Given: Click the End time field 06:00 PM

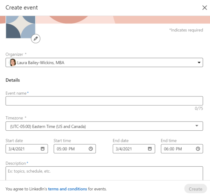Looking at the screenshot, I should point(182,149).
